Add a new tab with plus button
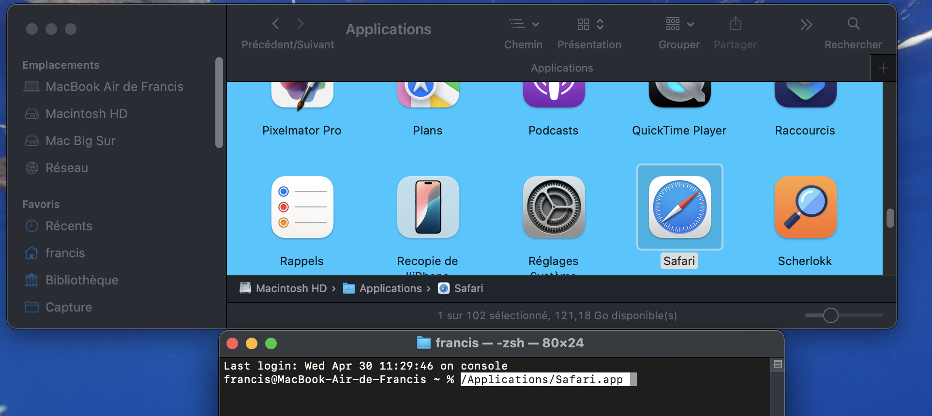This screenshot has height=416, width=932. pos(883,68)
